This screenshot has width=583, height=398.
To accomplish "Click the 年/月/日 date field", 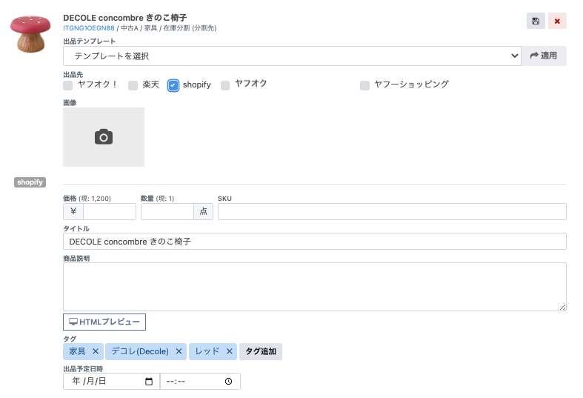I will point(112,381).
